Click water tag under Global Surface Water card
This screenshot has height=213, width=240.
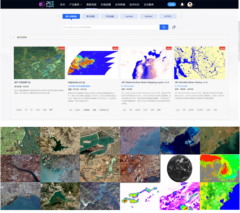(x=145, y=110)
